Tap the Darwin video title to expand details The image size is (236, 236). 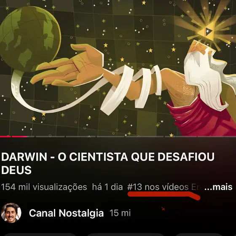(108, 164)
